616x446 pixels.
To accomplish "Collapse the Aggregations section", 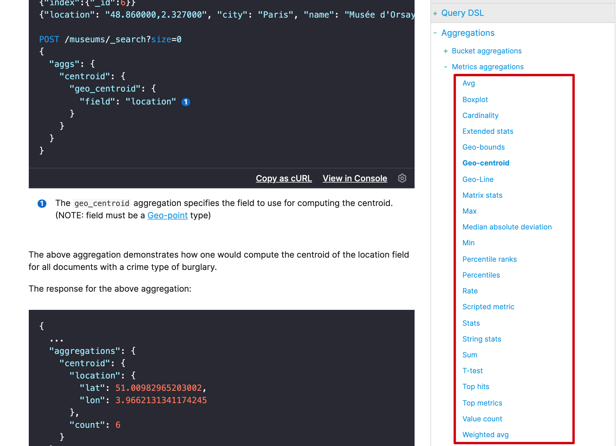I will click(435, 33).
